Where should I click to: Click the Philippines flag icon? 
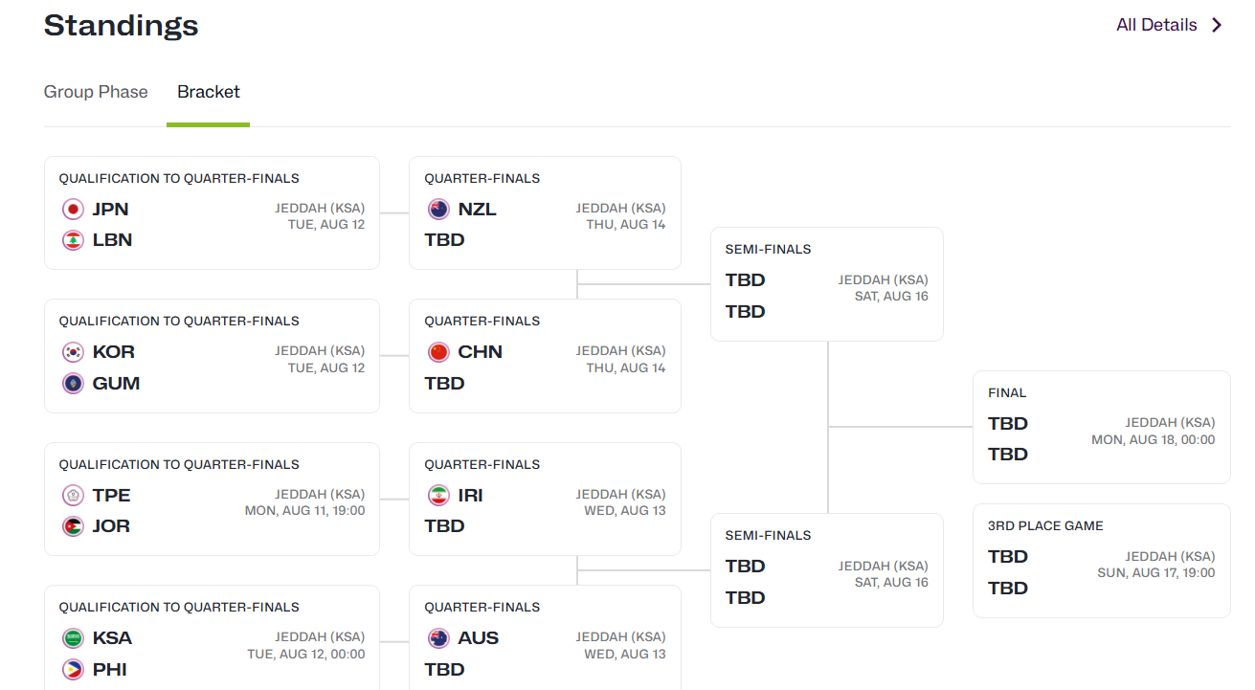73,670
